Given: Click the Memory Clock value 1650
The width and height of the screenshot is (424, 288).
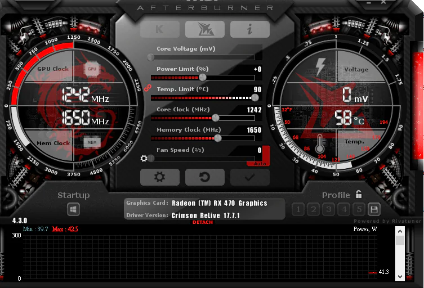Looking at the screenshot, I should [254, 130].
